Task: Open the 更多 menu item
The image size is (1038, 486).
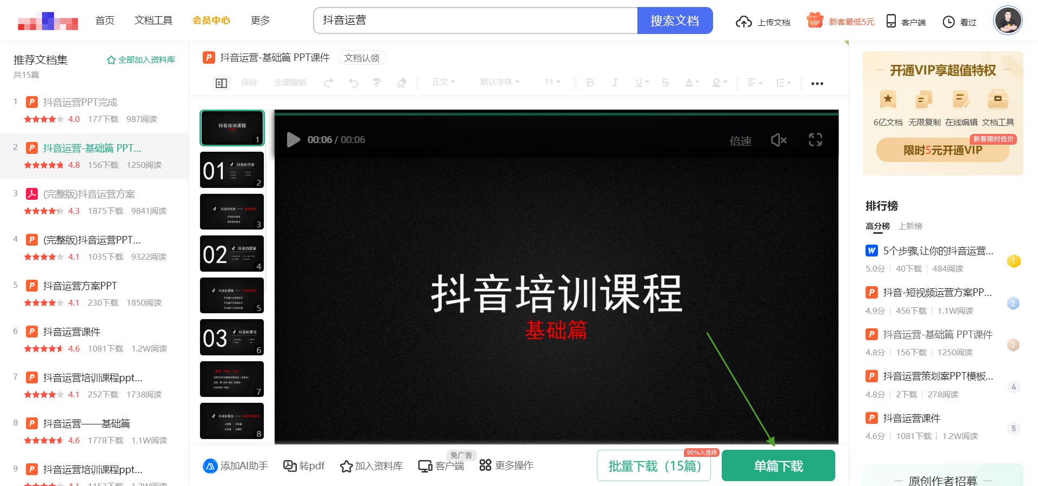Action: 260,21
